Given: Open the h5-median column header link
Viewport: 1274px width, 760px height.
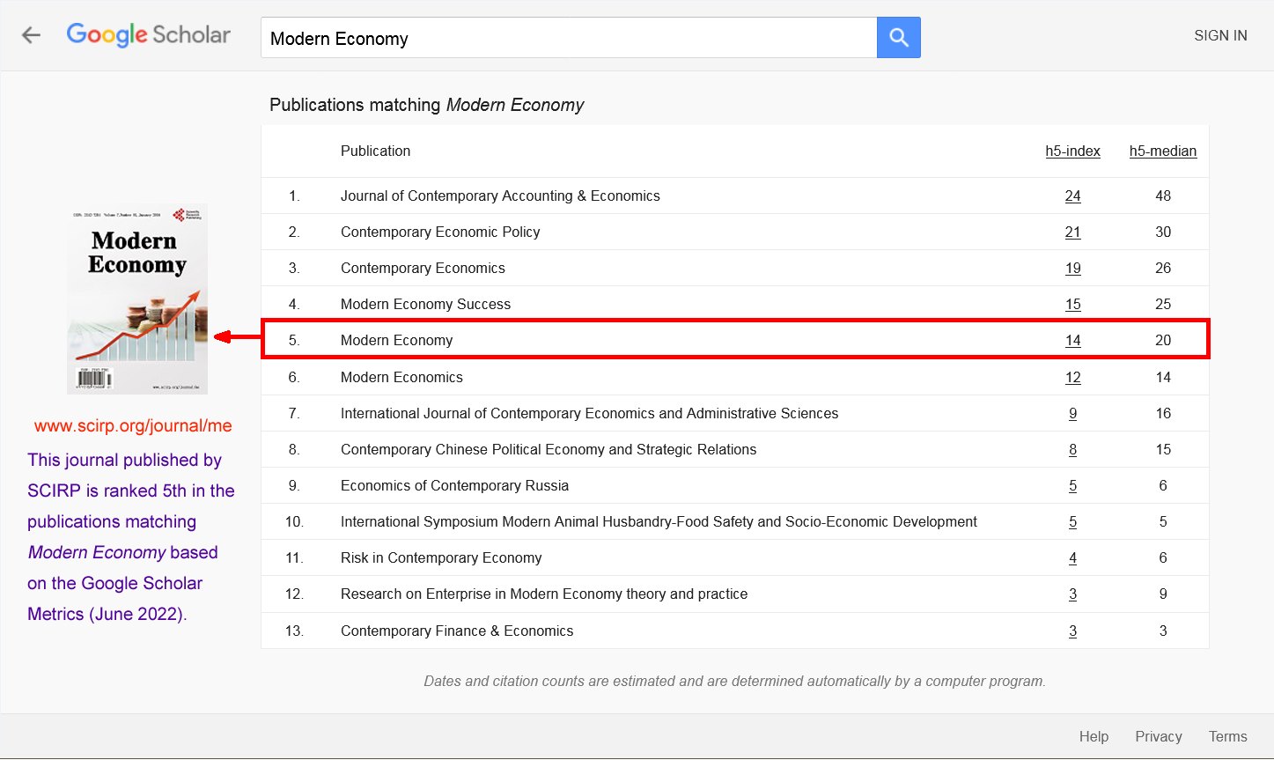Looking at the screenshot, I should 1162,151.
